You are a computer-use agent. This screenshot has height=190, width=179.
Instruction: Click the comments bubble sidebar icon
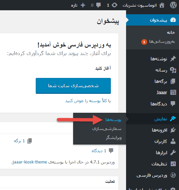click(x=173, y=104)
